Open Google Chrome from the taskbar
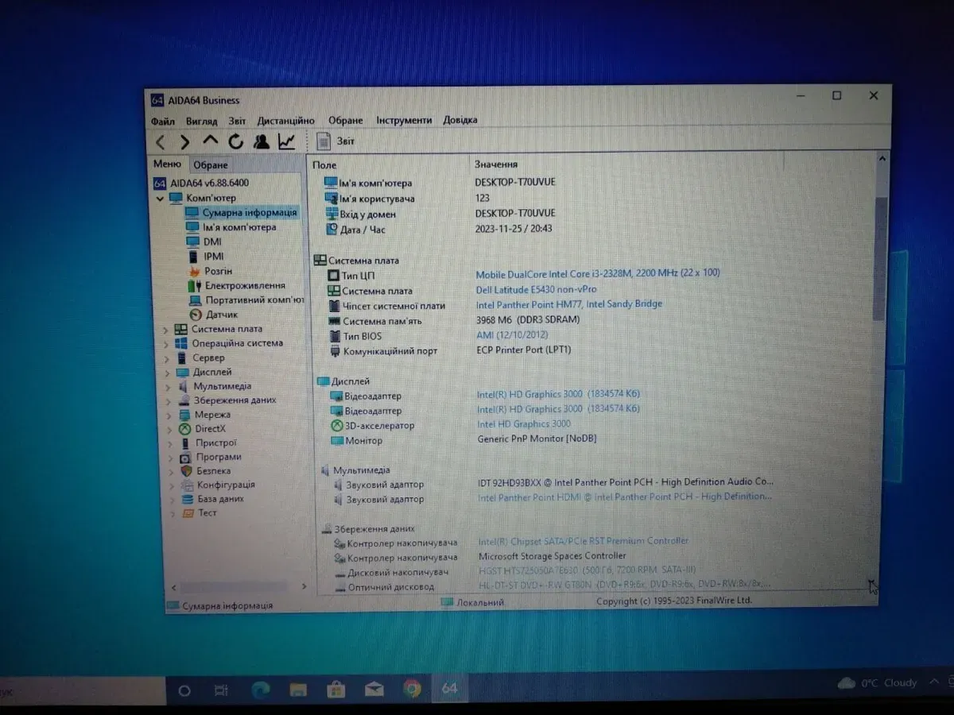This screenshot has height=715, width=954. [x=412, y=689]
